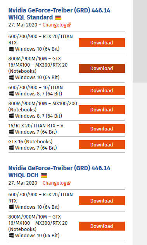Download GTX 16 Notebooks Windows 7 driver
The image size is (147, 245).
(x=102, y=145)
